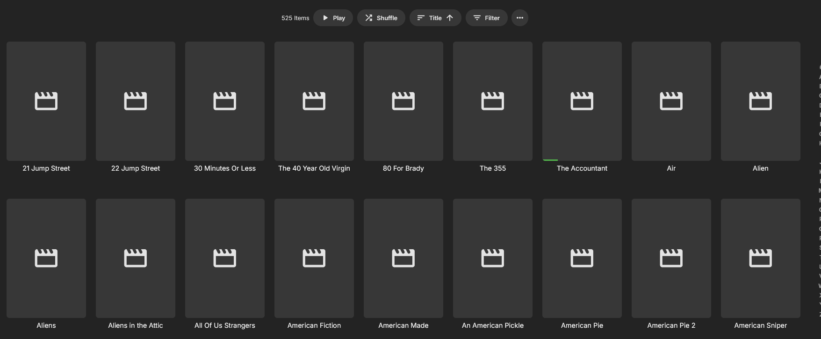This screenshot has height=339, width=821.
Task: Click the "30 Minutes Or Less" title
Action: [225, 168]
